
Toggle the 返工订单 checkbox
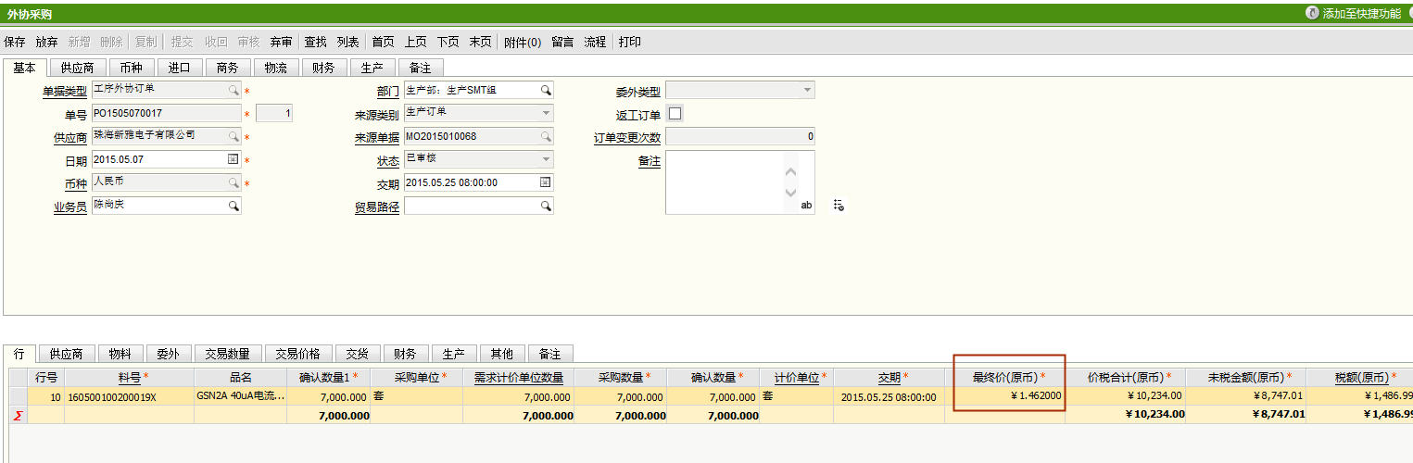pos(675,114)
